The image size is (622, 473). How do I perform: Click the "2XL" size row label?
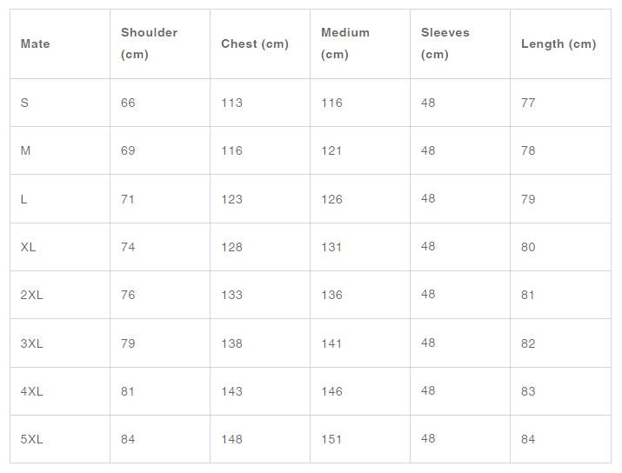31,295
